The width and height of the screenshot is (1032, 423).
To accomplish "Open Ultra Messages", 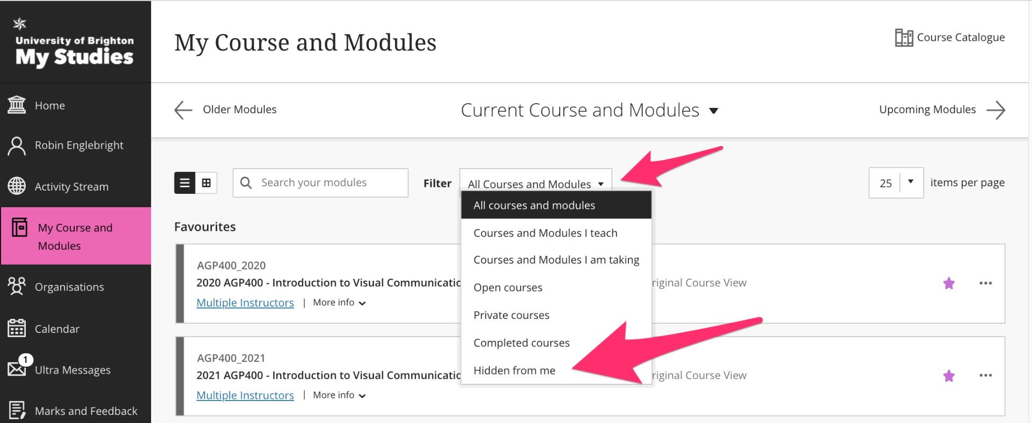I will pos(72,369).
